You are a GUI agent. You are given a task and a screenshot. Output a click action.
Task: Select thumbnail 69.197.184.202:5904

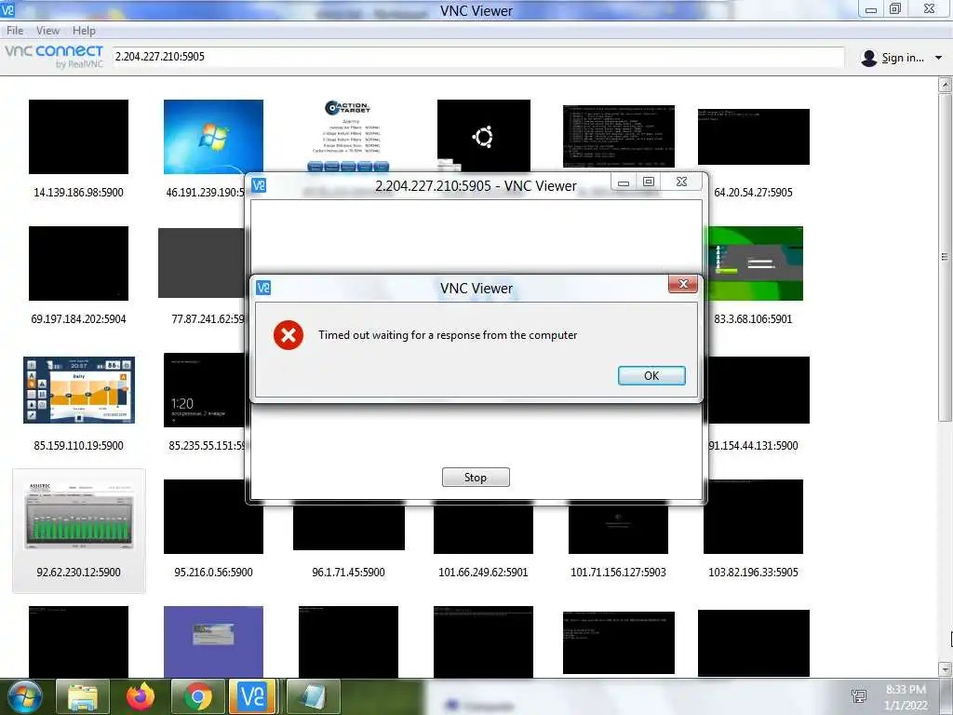coord(78,263)
